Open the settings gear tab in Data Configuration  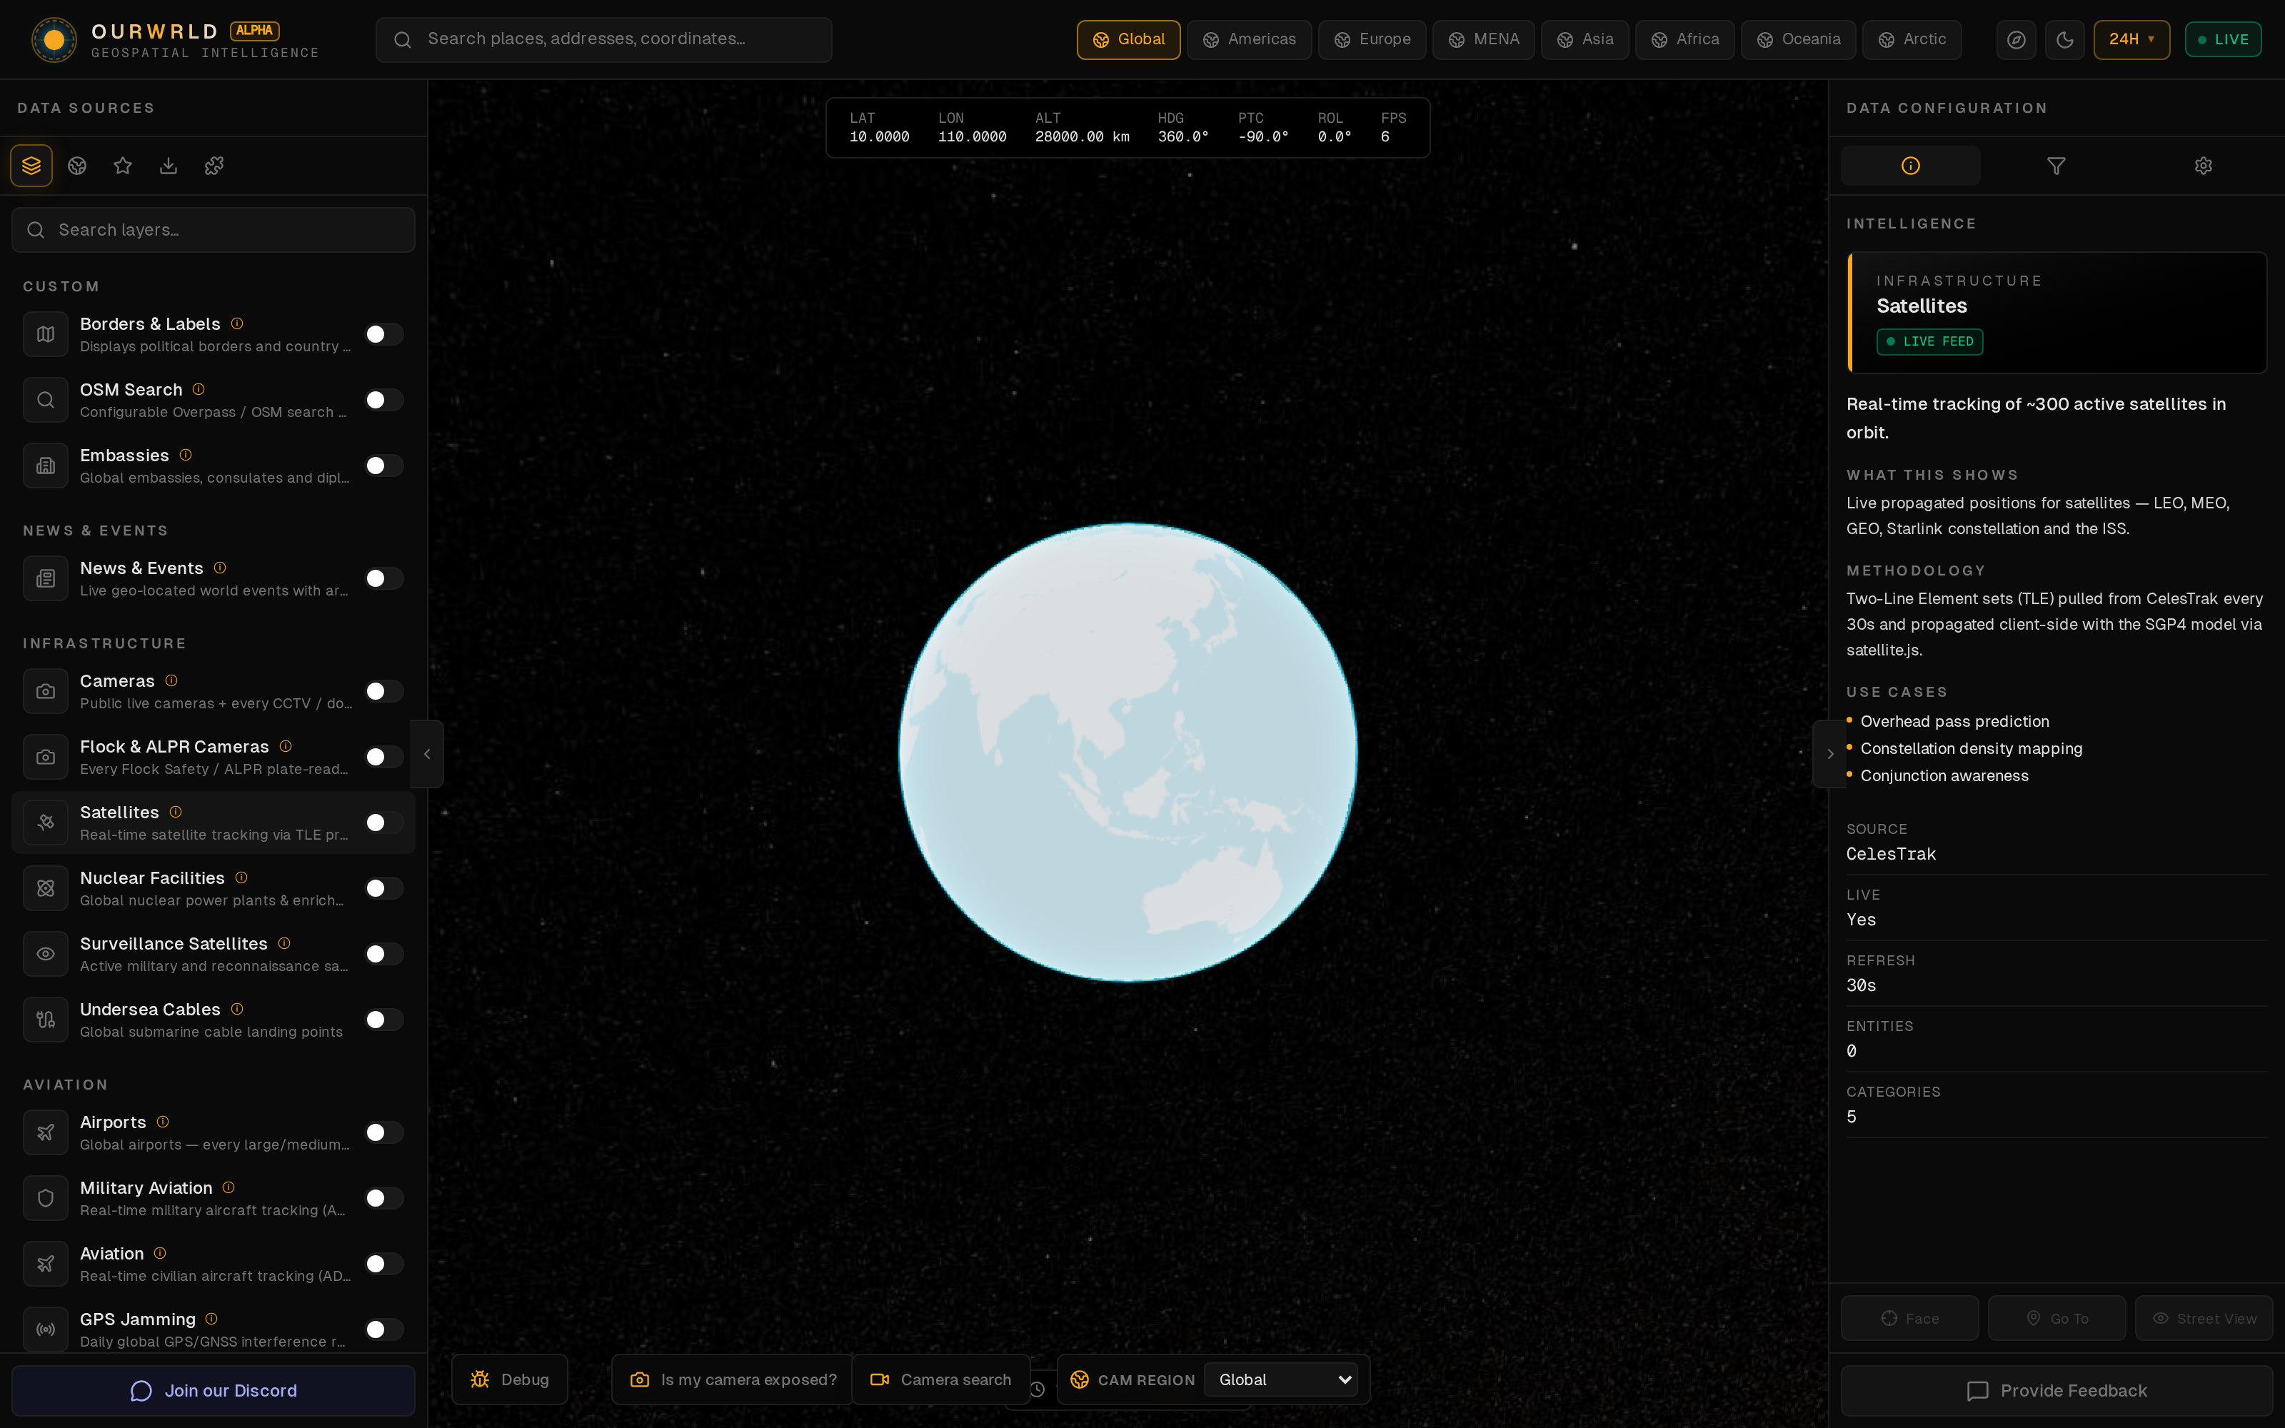coord(2203,166)
